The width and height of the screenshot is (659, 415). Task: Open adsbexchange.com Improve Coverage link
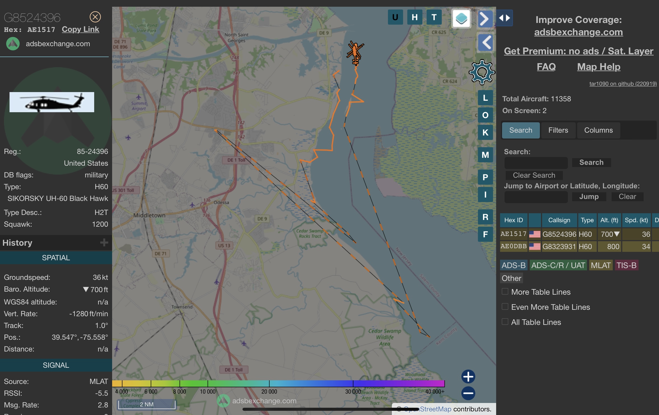point(578,32)
